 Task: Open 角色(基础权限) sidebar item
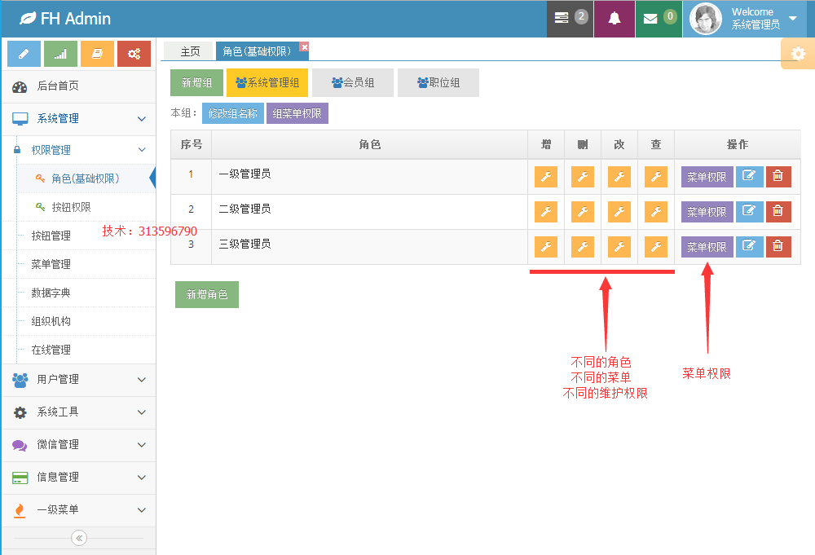pyautogui.click(x=86, y=178)
